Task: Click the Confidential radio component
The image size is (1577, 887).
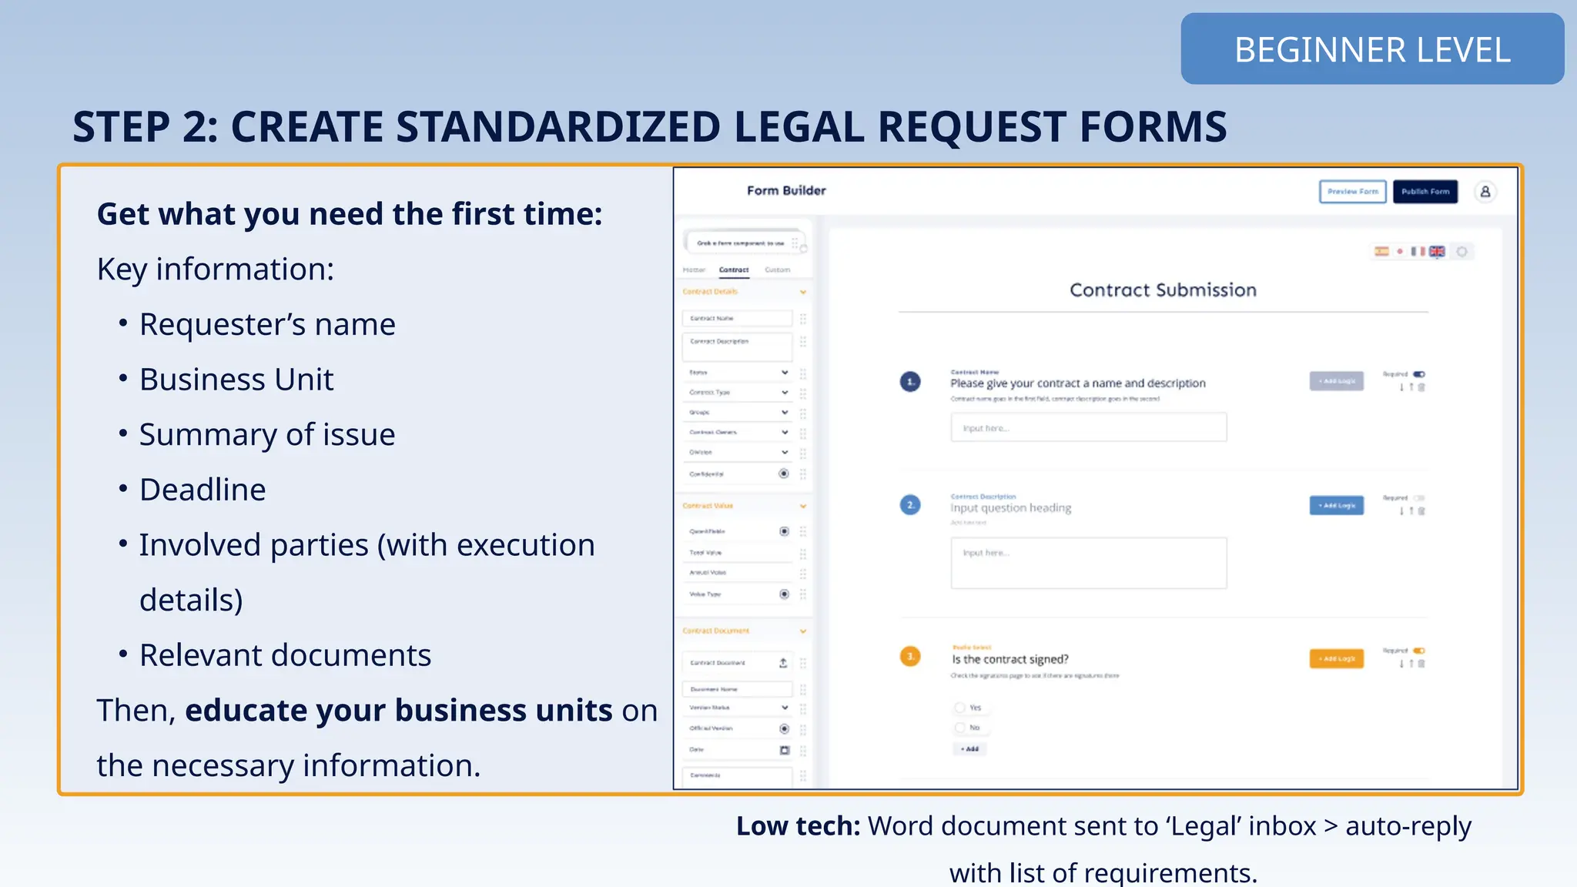Action: point(784,474)
